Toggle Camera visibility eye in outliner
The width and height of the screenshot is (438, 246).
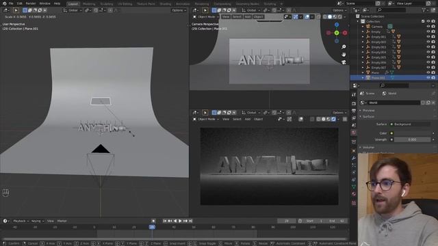click(x=428, y=27)
